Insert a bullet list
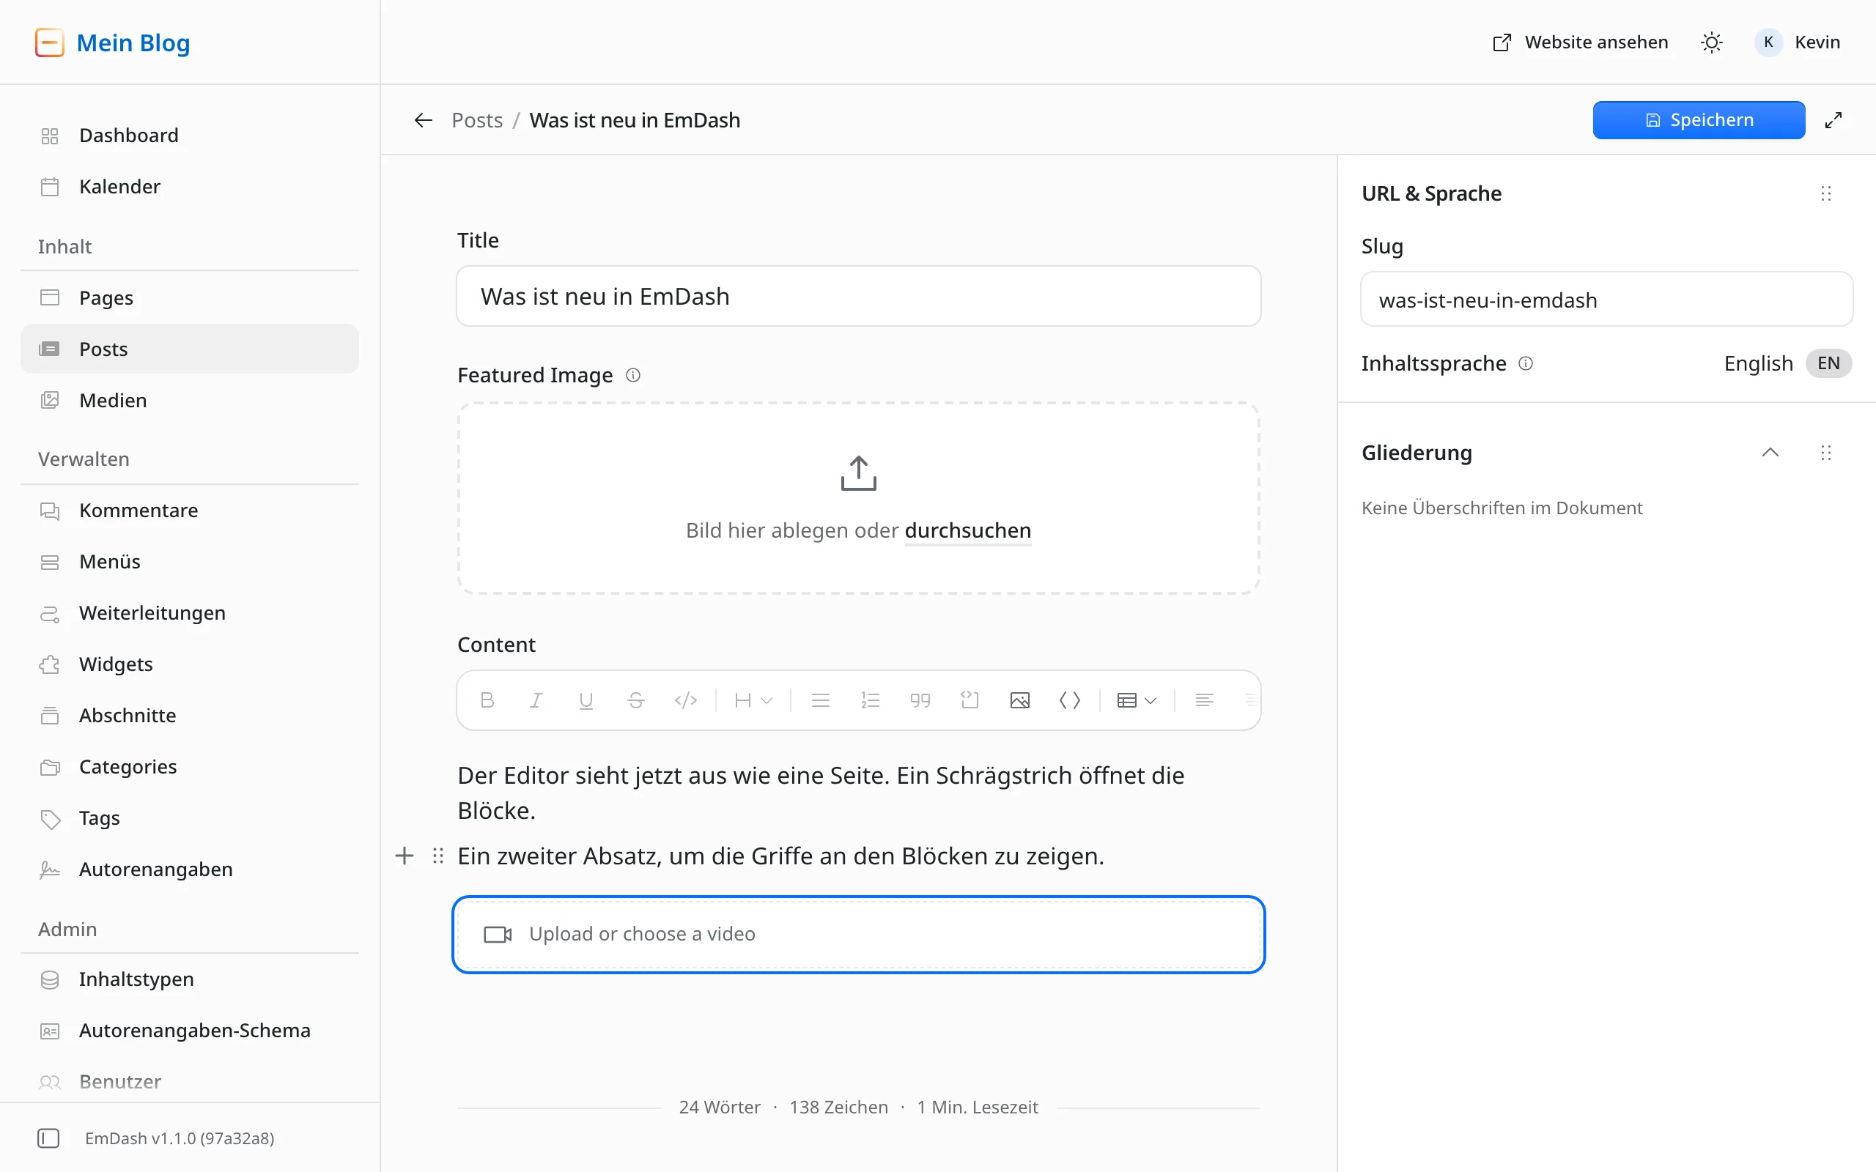 coord(820,701)
